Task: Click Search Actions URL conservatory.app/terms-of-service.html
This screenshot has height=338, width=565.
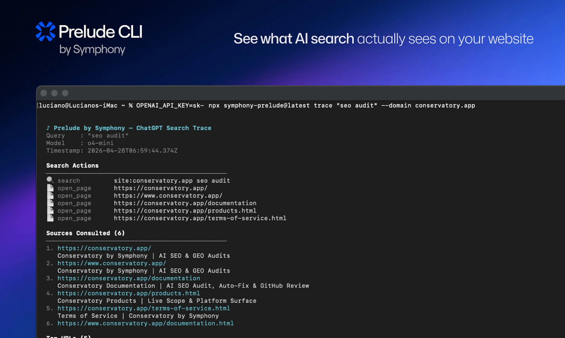Action: [x=200, y=218]
